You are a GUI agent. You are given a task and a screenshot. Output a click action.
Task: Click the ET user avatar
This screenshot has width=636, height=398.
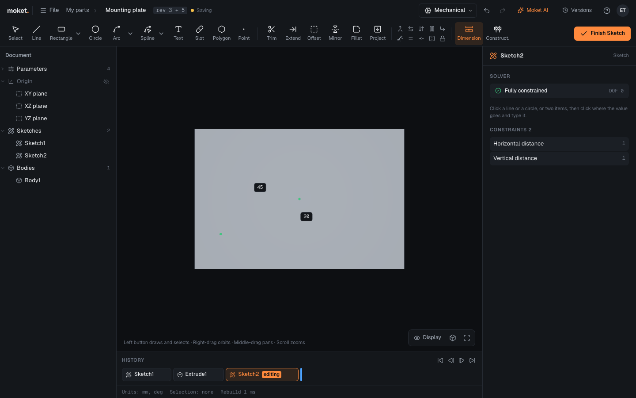623,11
